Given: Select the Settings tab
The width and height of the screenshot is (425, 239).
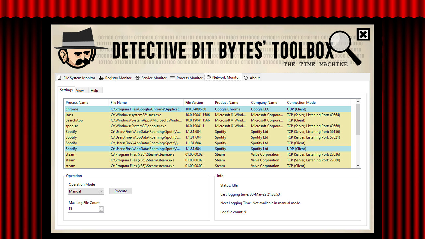Looking at the screenshot, I should pos(66,90).
